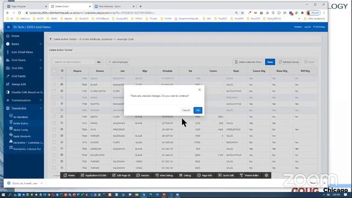Switch to Post Attendee - Zoom tab
The width and height of the screenshot is (352, 198).
point(114,6)
